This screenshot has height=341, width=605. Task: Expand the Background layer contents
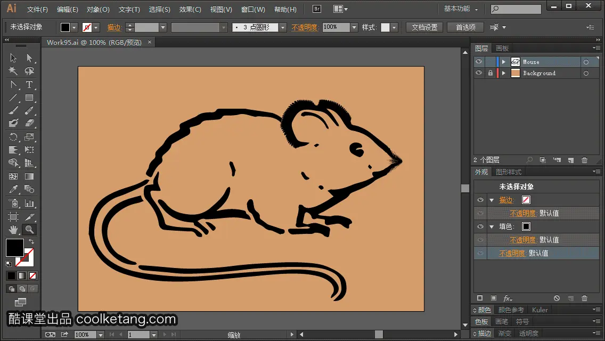pyautogui.click(x=503, y=73)
